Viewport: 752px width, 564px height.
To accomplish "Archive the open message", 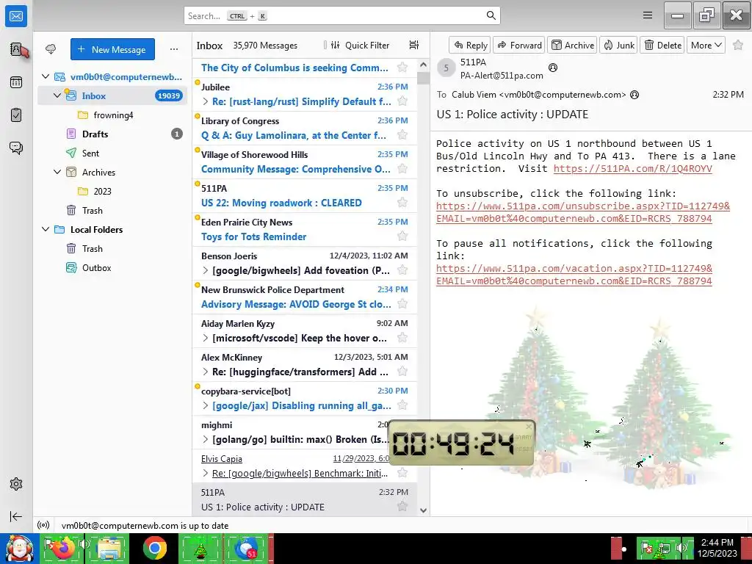I will click(x=572, y=45).
